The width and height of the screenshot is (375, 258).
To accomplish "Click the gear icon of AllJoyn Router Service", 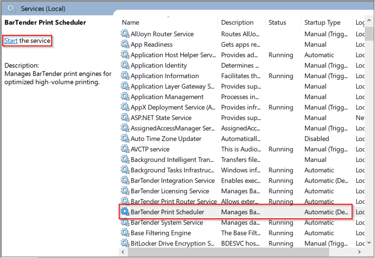I will (x=125, y=34).
